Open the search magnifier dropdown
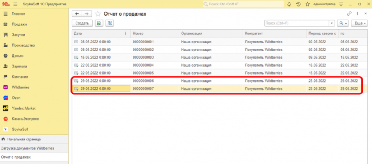This screenshot has height=164, width=372. coord(343,23)
